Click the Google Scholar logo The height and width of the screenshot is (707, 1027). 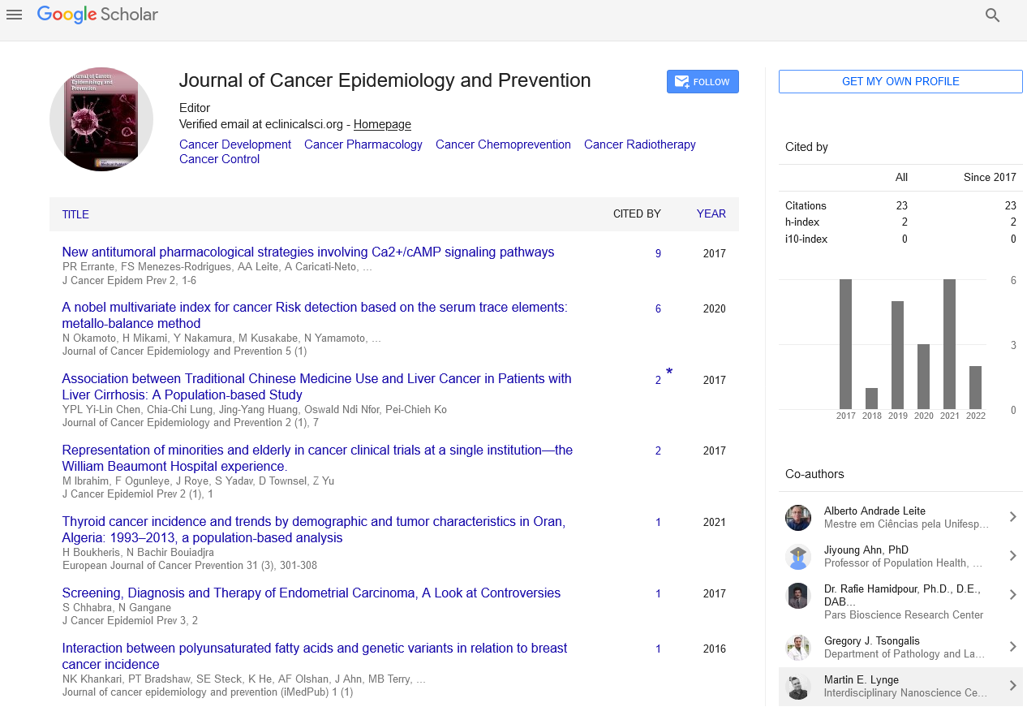[x=97, y=15]
